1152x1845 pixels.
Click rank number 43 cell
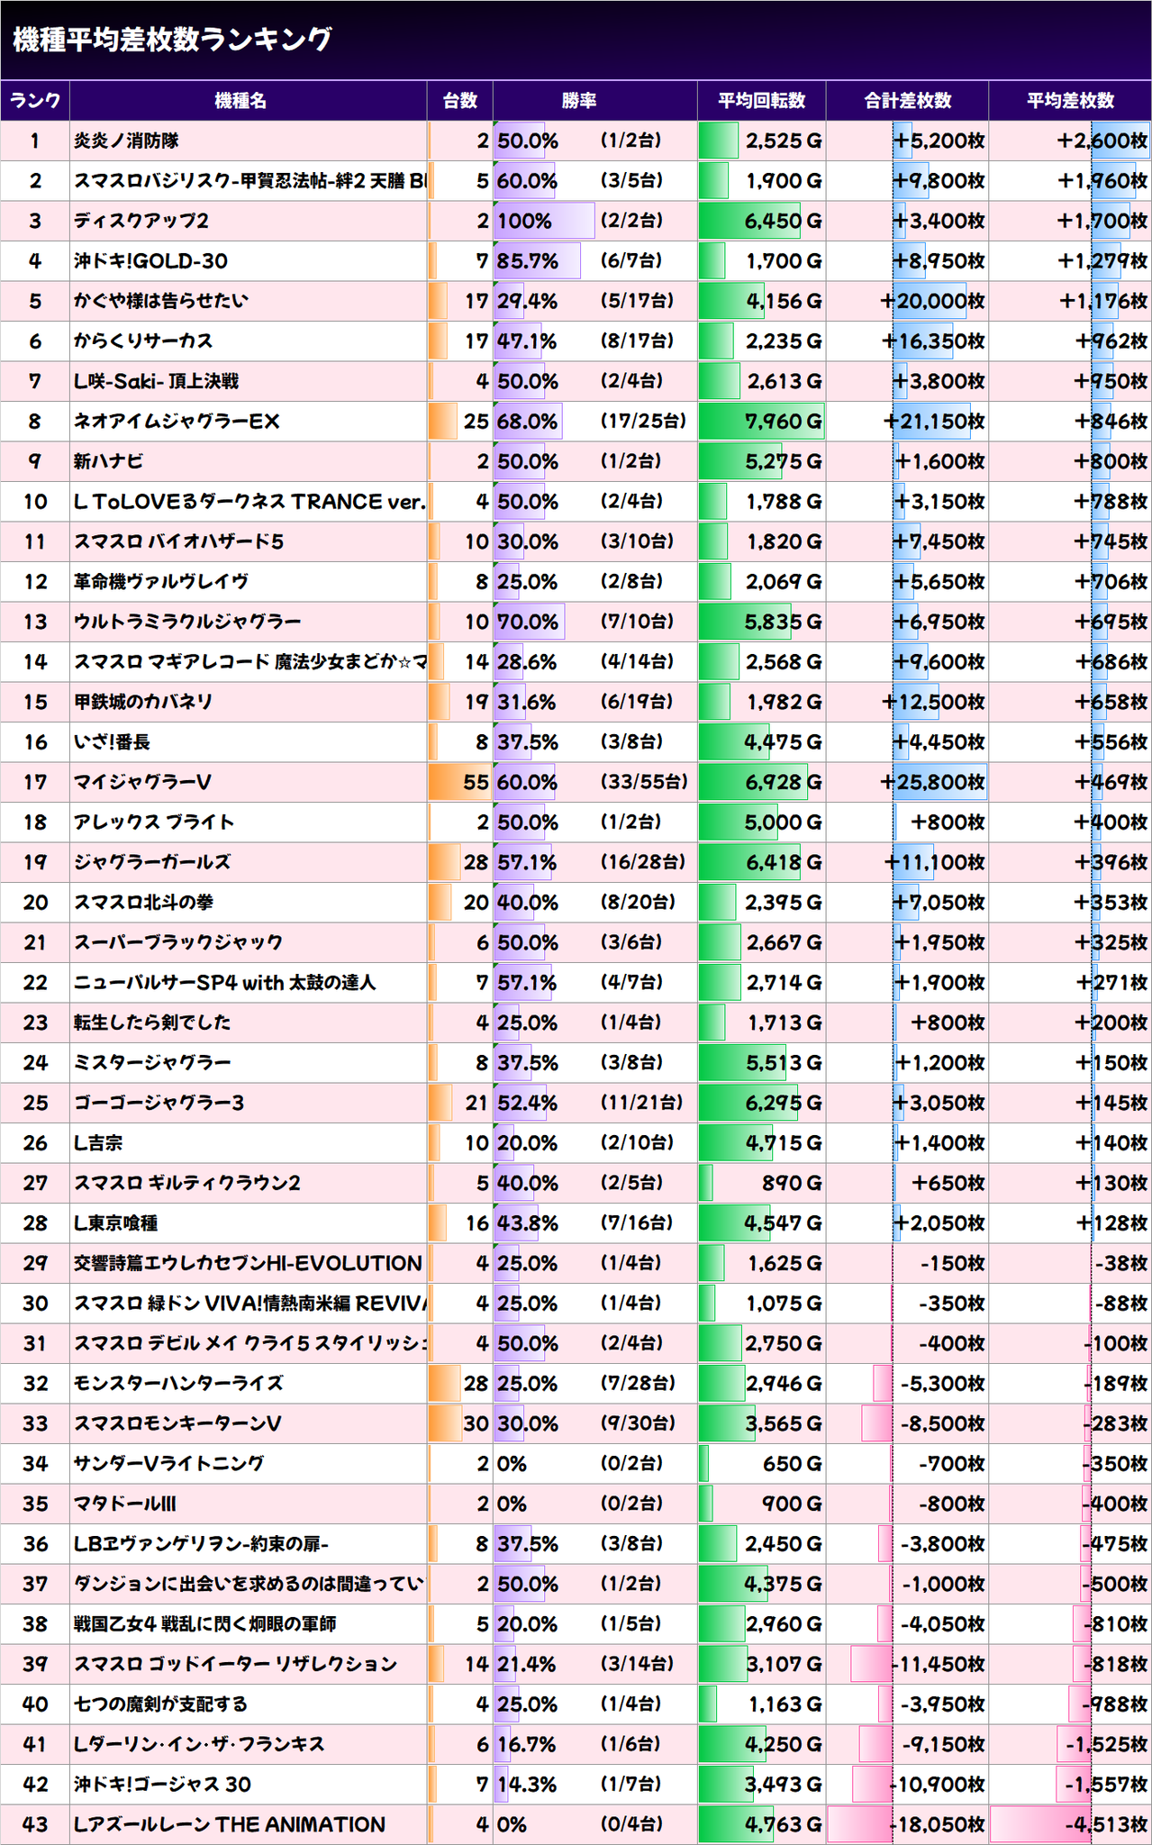point(35,1825)
